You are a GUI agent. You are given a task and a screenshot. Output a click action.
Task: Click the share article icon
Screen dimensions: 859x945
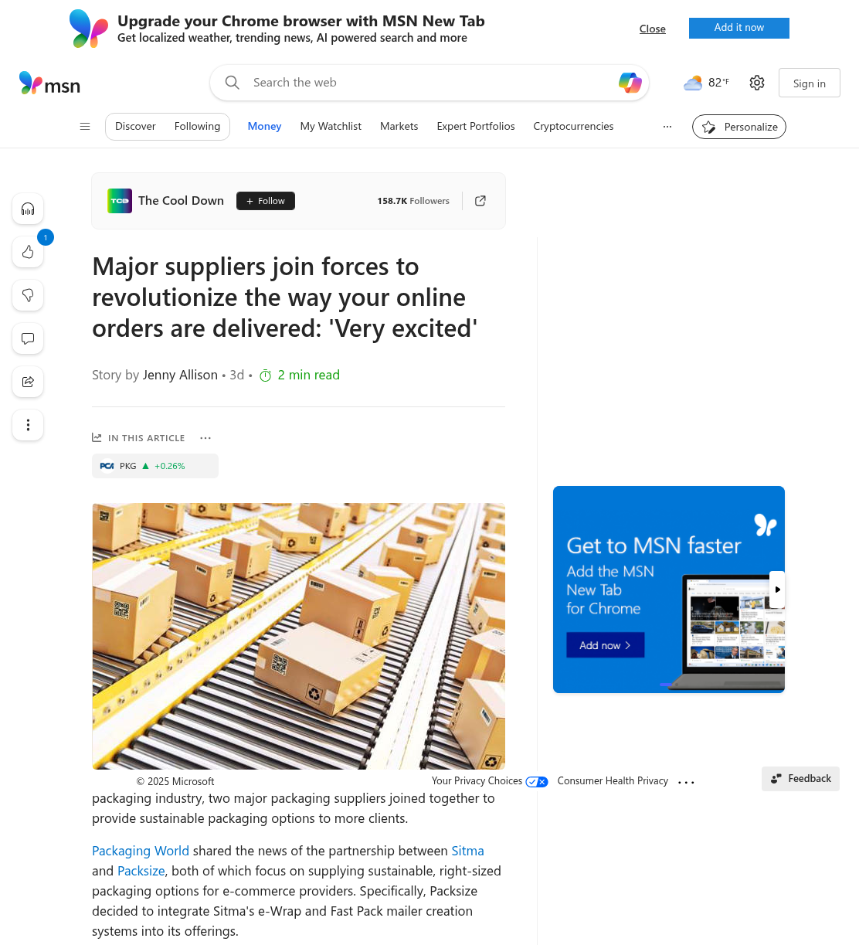click(28, 382)
